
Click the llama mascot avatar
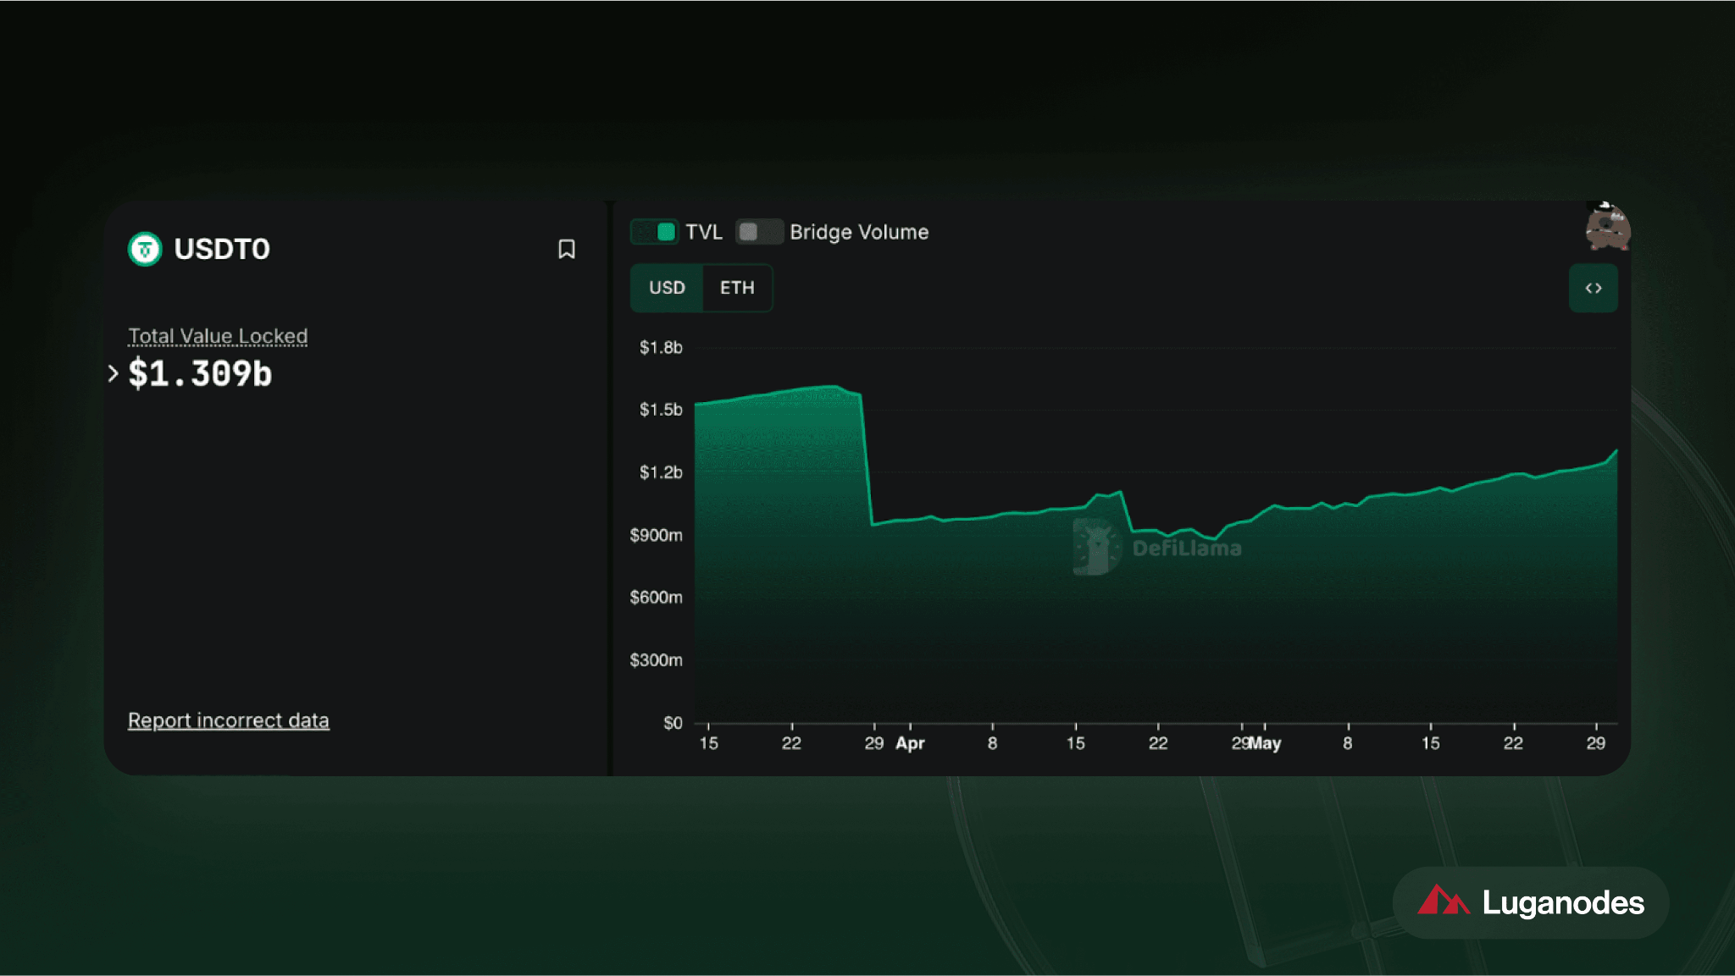tap(1607, 227)
